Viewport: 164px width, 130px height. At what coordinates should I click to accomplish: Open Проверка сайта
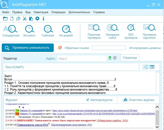tap(113, 32)
